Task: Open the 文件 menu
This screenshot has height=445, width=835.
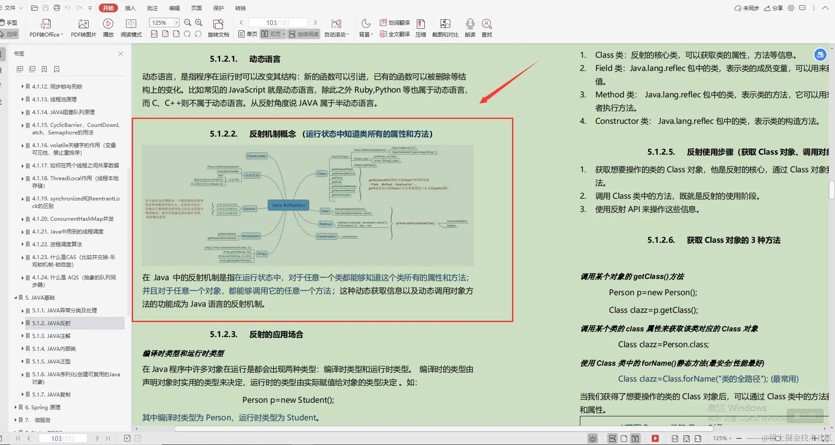Action: [11, 7]
